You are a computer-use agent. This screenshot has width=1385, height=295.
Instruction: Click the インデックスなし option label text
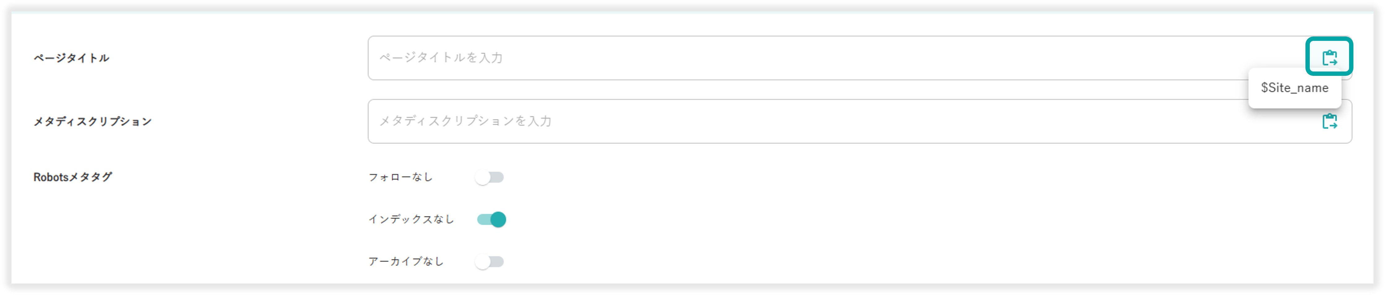point(411,219)
